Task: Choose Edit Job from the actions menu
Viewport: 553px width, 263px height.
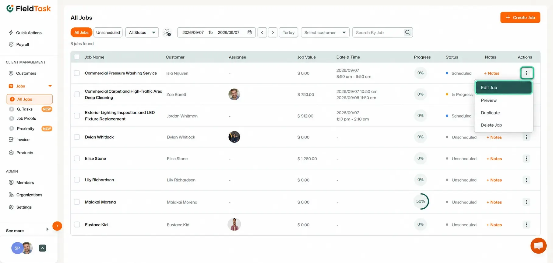Action: click(x=504, y=87)
